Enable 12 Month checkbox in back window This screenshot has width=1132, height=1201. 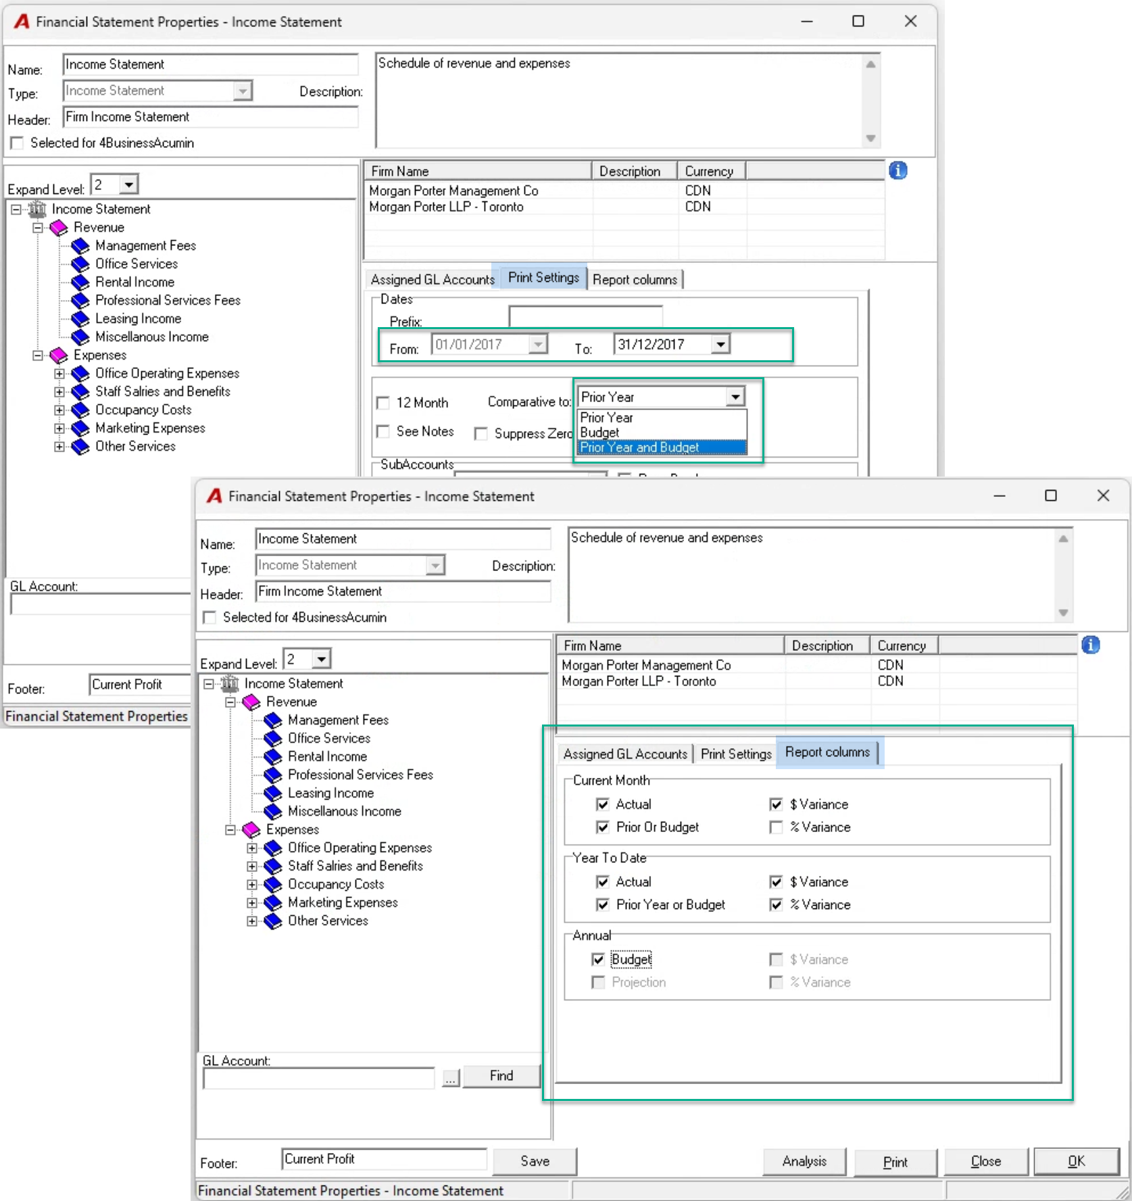pos(383,403)
